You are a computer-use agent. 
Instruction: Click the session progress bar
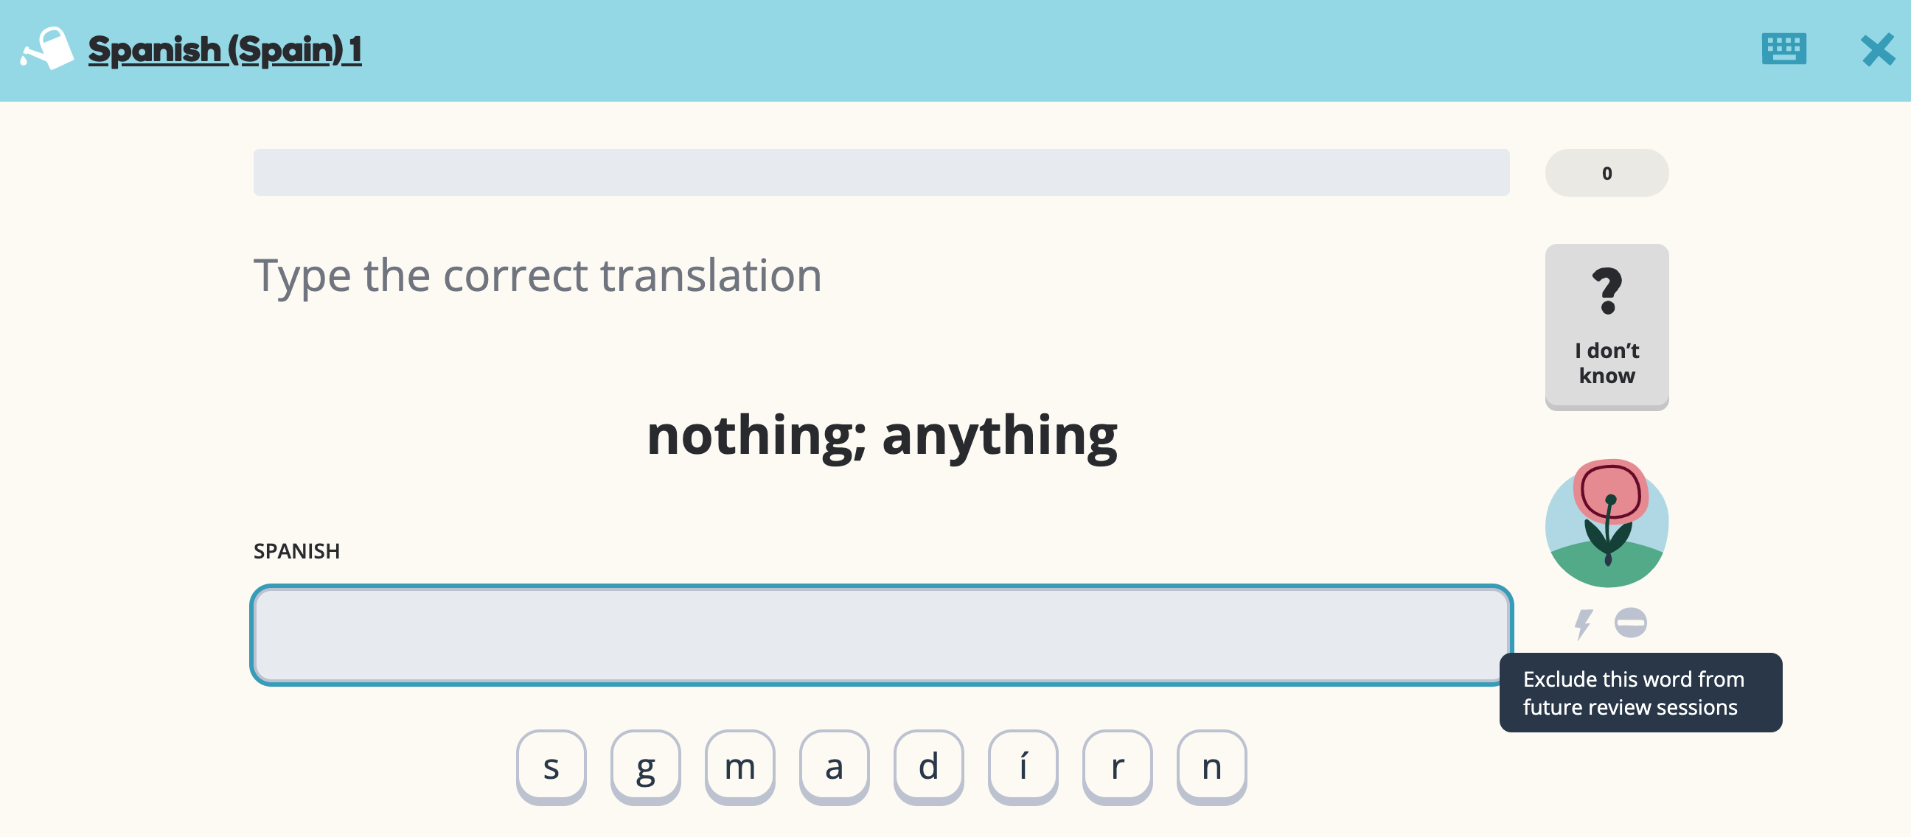coord(880,172)
